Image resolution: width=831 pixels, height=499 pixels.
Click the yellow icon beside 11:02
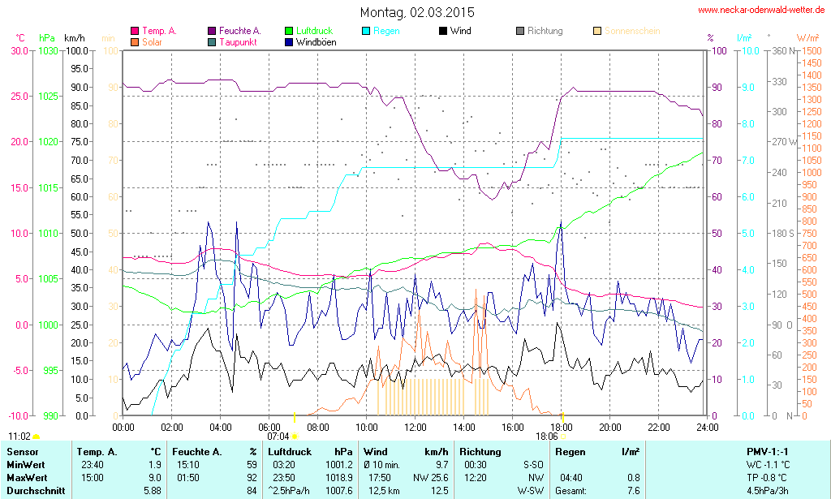tap(36, 437)
